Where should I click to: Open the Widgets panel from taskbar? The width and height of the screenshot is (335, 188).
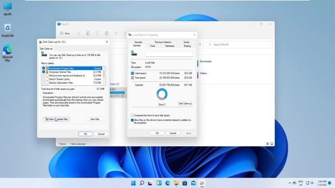(x=159, y=183)
